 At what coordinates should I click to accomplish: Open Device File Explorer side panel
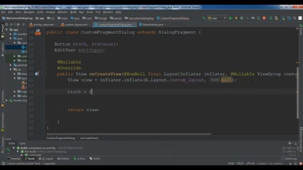301,140
